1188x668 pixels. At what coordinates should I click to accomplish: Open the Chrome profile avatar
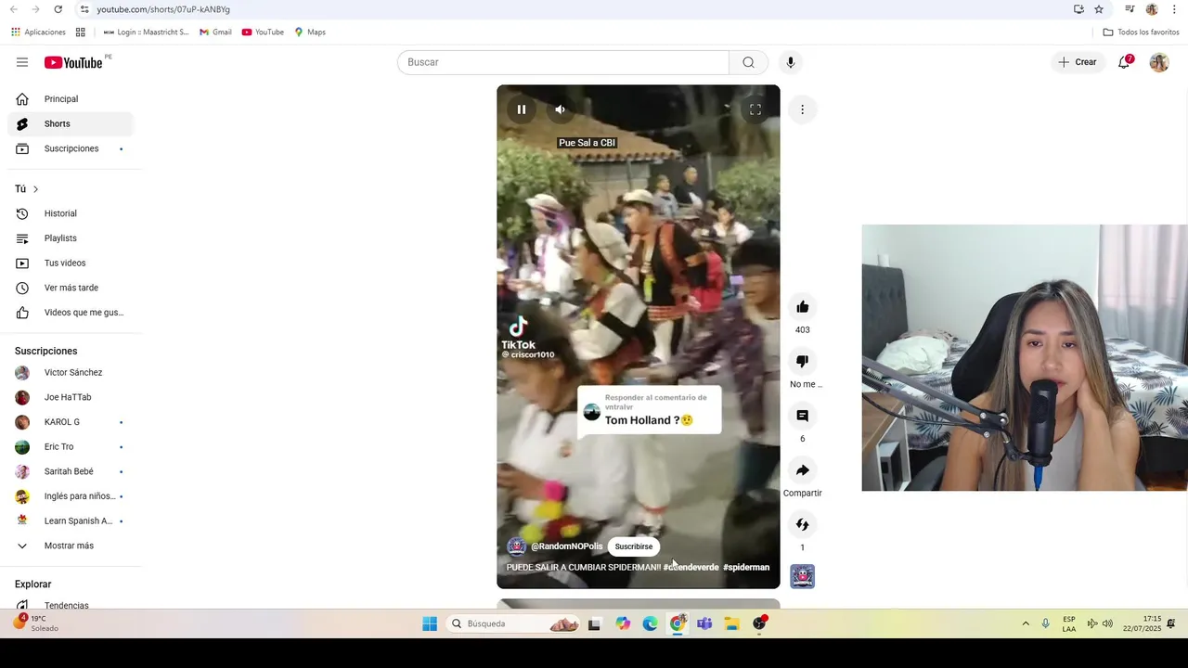(x=1152, y=9)
